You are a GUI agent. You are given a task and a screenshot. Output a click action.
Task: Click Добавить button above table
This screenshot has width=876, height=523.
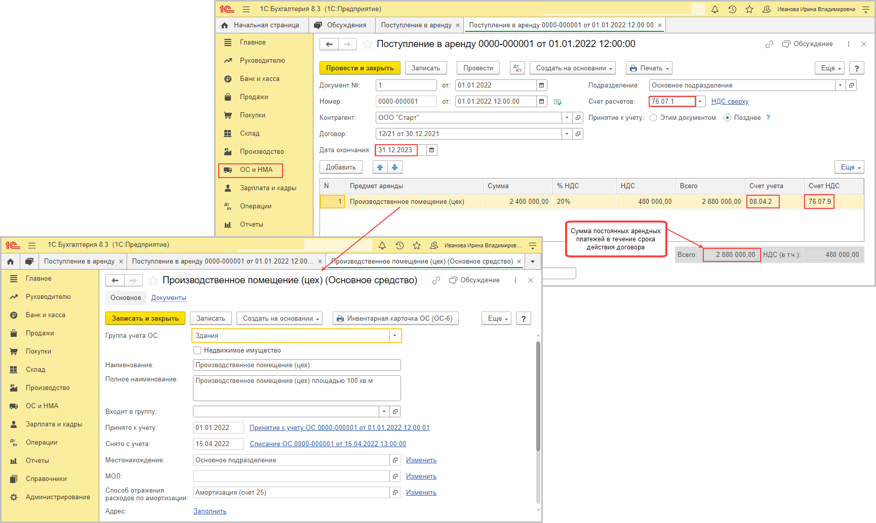pyautogui.click(x=341, y=167)
